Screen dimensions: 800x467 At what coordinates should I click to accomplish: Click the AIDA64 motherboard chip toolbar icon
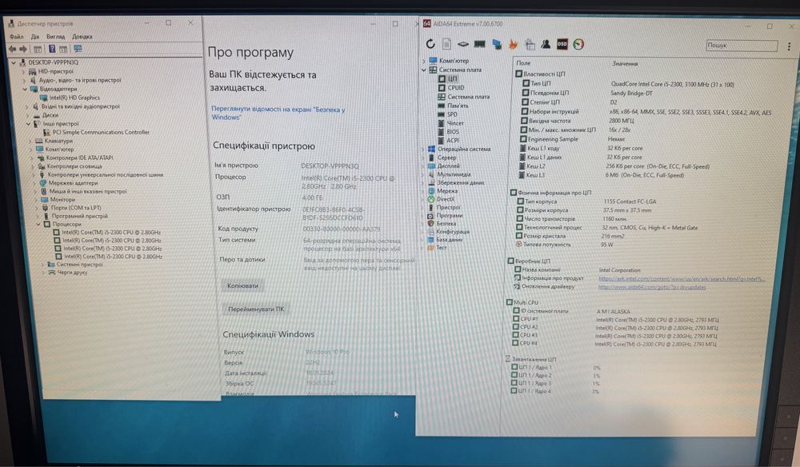coord(462,44)
